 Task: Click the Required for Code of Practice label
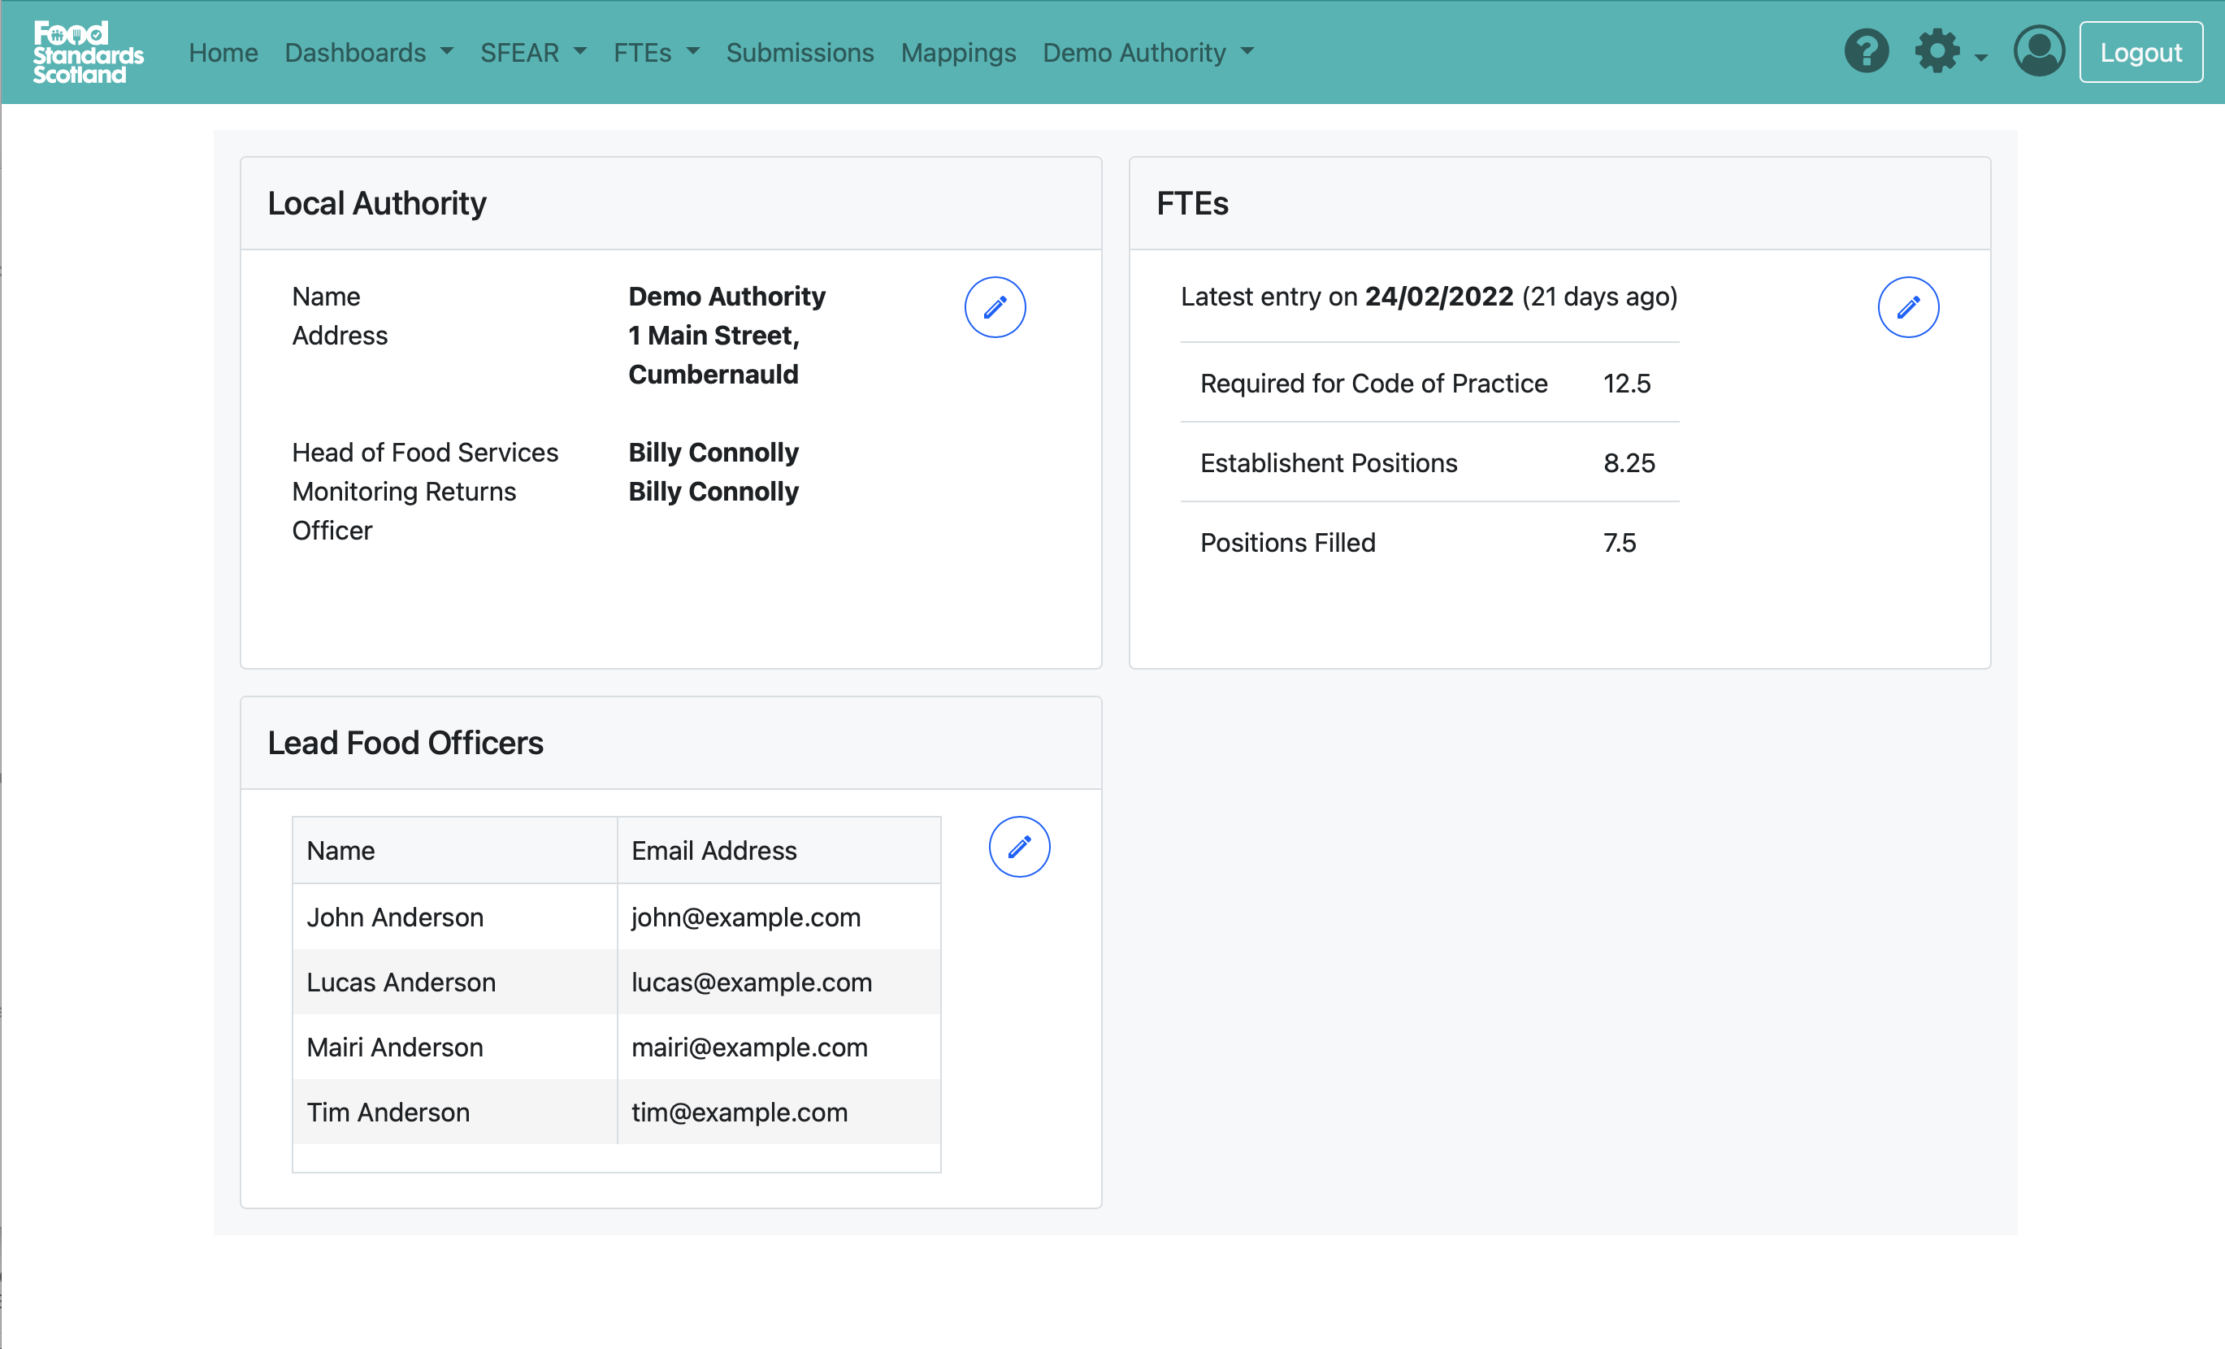1373,384
